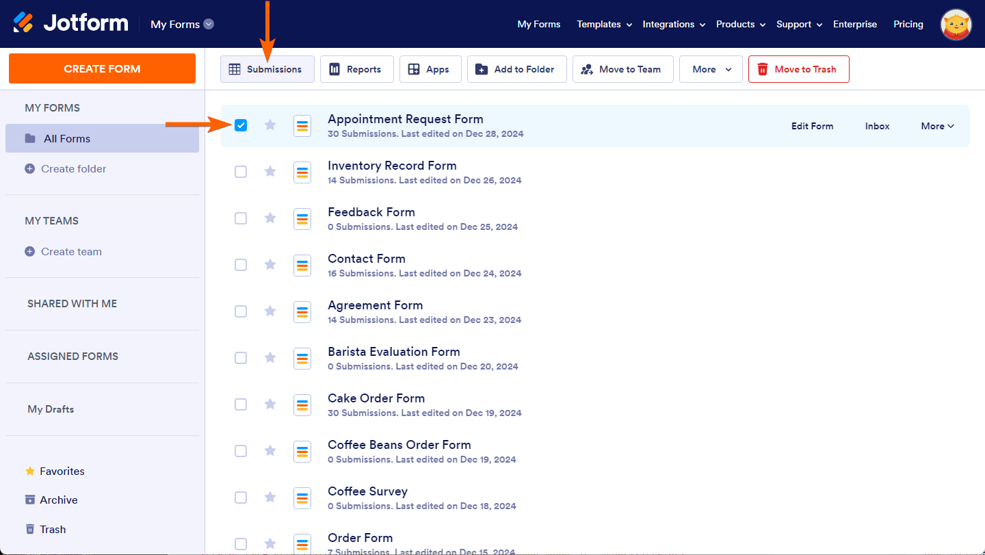The image size is (985, 555).
Task: Click Edit Form on Appointment Request Form
Action: click(813, 126)
